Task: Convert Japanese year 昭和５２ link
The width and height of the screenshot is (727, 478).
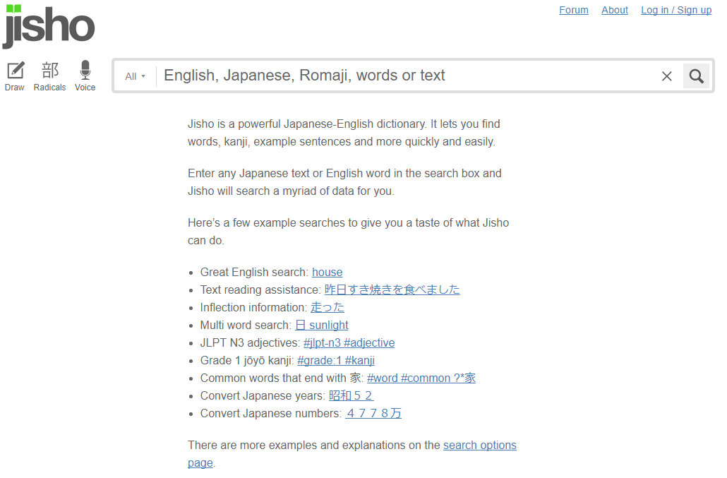Action: pos(351,396)
